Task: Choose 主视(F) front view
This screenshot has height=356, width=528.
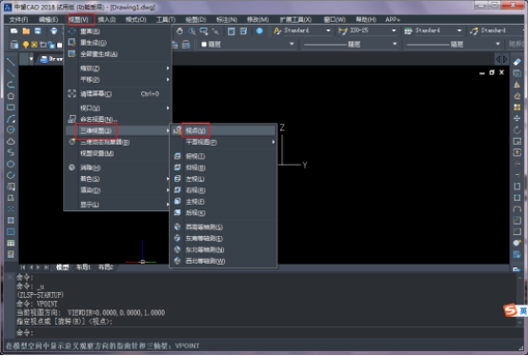Action: 223,202
